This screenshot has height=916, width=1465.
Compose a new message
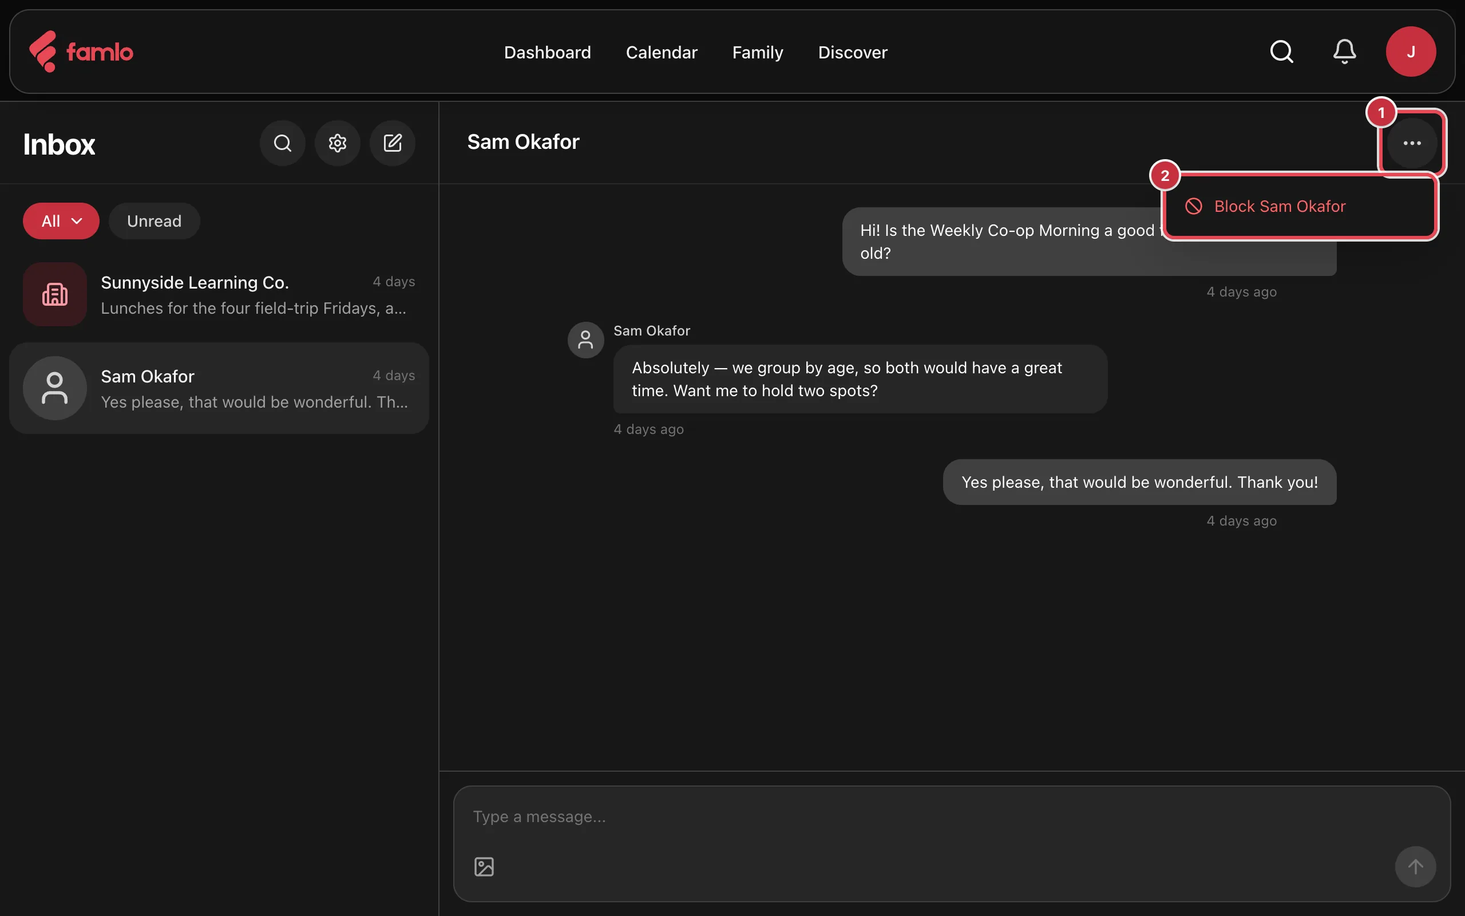[x=392, y=143]
